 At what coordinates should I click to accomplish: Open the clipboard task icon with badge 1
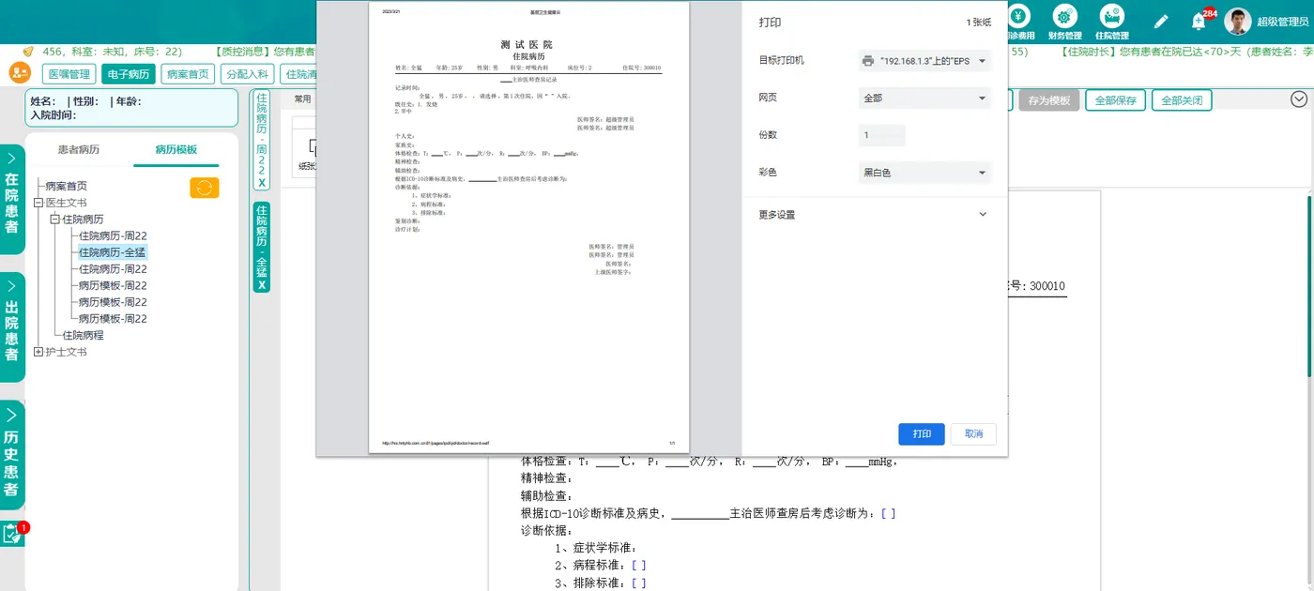point(12,534)
